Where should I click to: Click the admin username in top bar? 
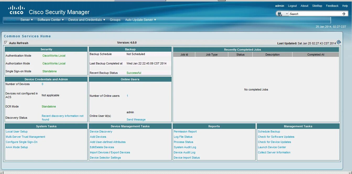coord(280,6)
